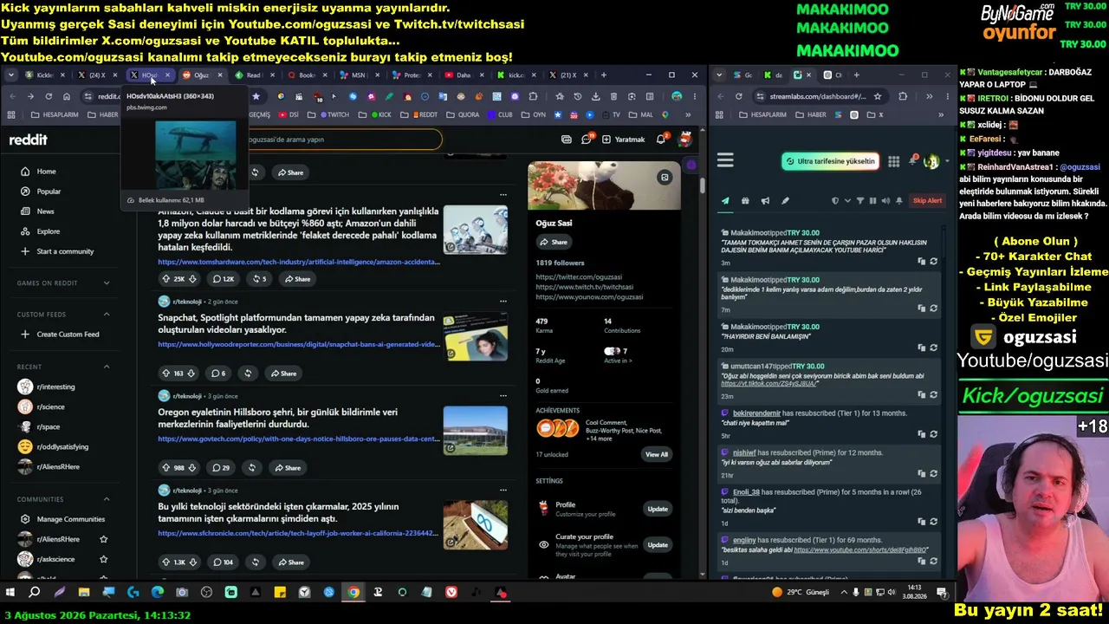Click the Skip Alert button
Screen dimensions: 1109x624
pyautogui.click(x=927, y=201)
